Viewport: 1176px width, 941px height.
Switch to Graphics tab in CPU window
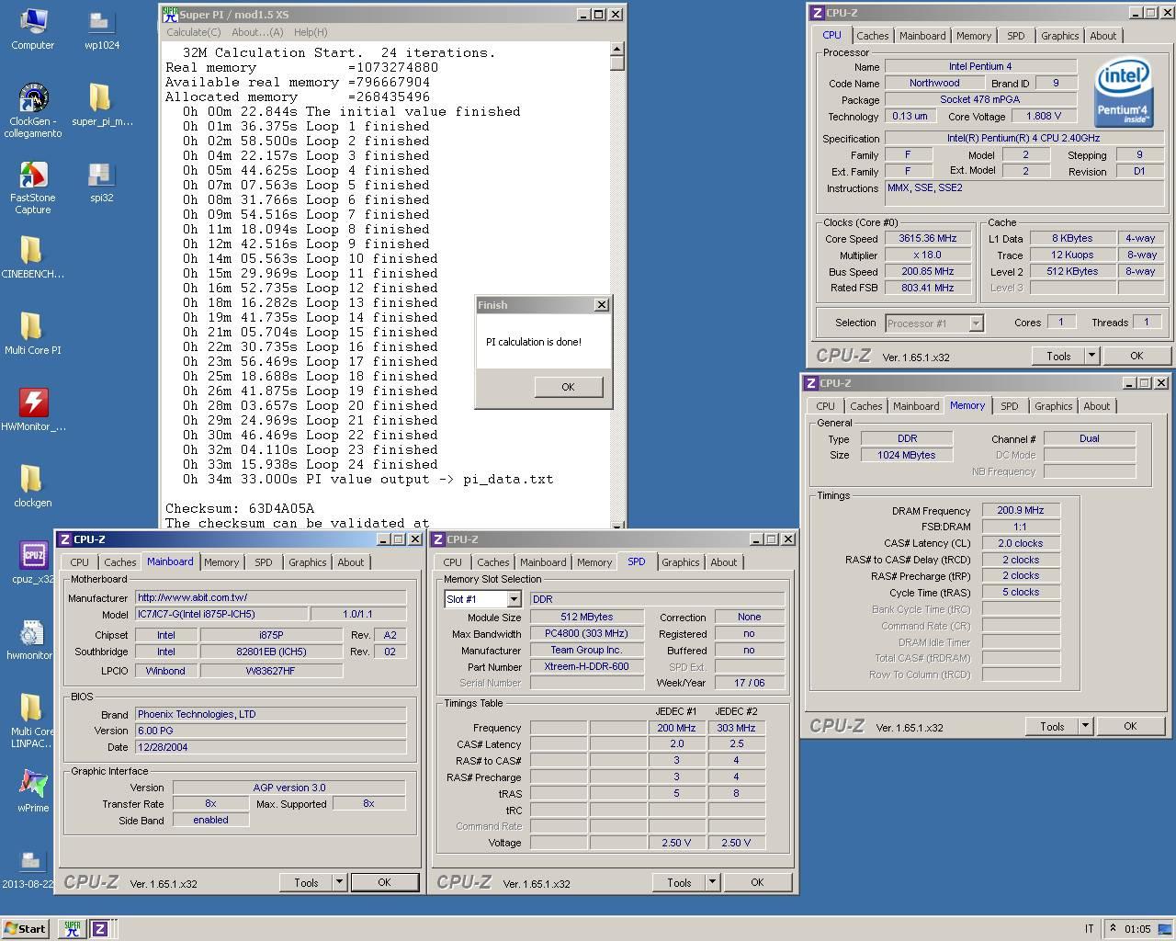pos(1059,36)
